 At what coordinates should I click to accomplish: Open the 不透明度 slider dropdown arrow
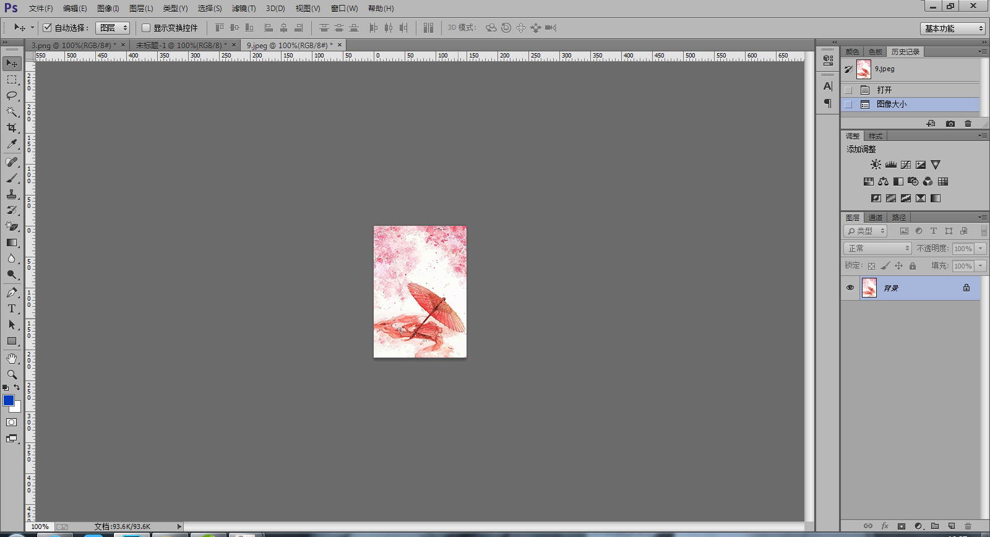coord(981,248)
